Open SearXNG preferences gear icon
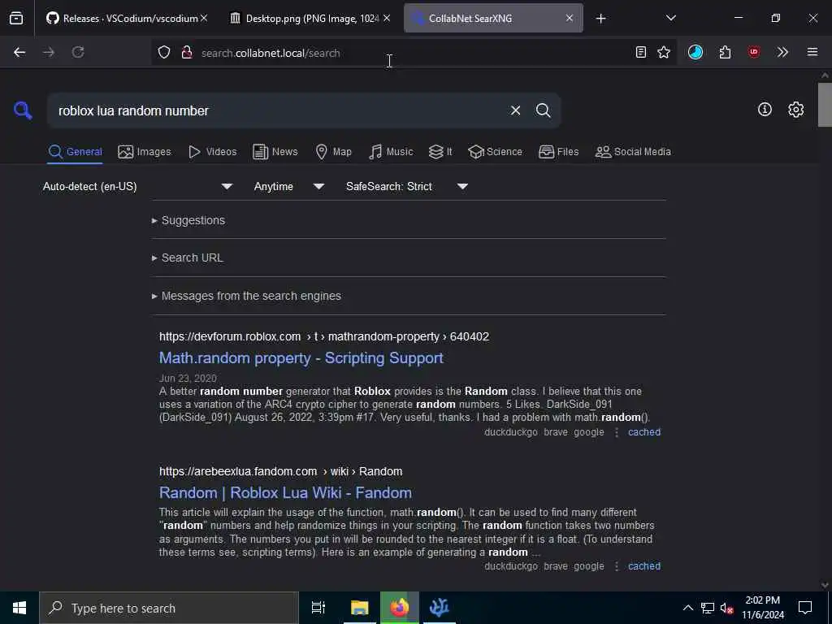 pos(795,110)
